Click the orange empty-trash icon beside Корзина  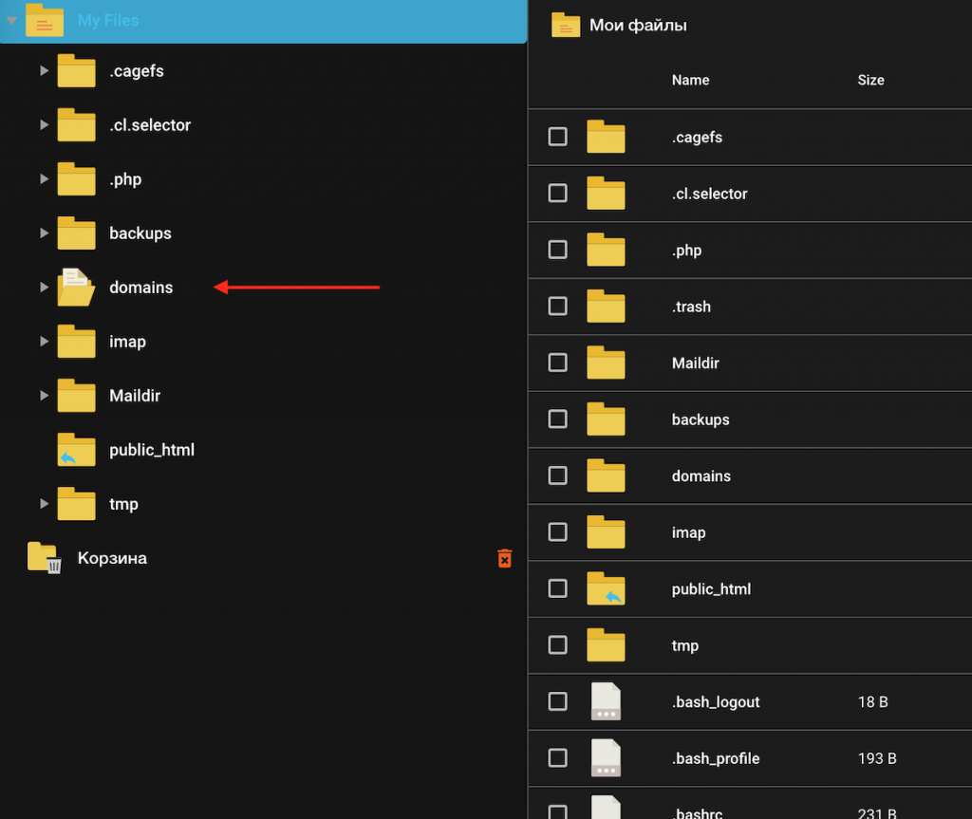505,558
